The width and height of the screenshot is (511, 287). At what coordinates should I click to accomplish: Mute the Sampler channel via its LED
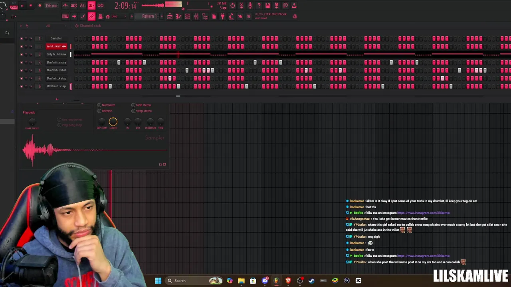(22, 38)
